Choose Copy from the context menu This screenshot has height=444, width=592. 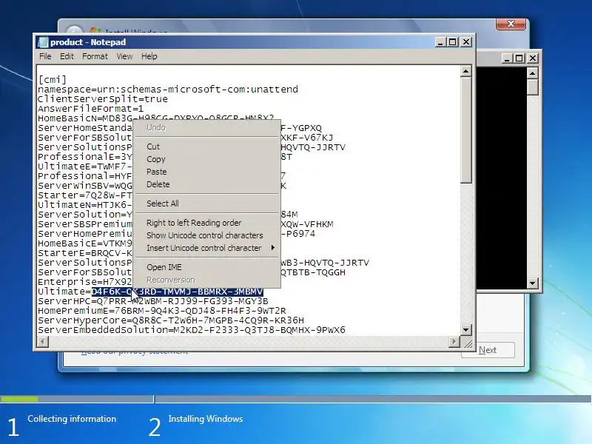(206, 159)
